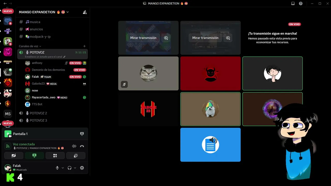
Task: Open the invite members icon in server header
Action: [85, 12]
